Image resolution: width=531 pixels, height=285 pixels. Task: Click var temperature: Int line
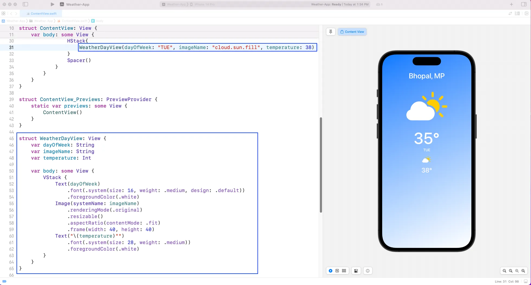[61, 158]
